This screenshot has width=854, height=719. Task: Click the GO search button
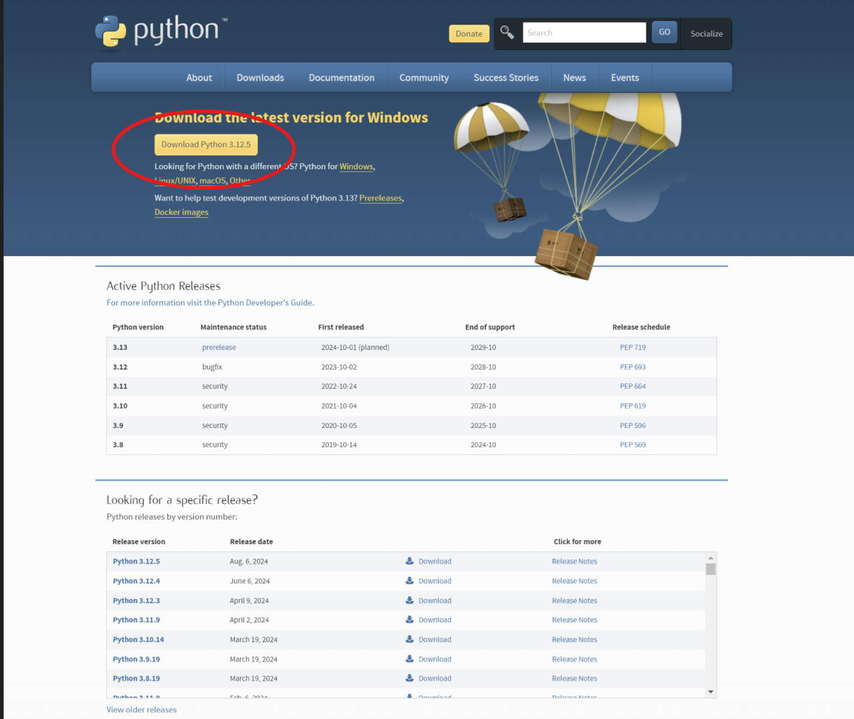click(664, 32)
